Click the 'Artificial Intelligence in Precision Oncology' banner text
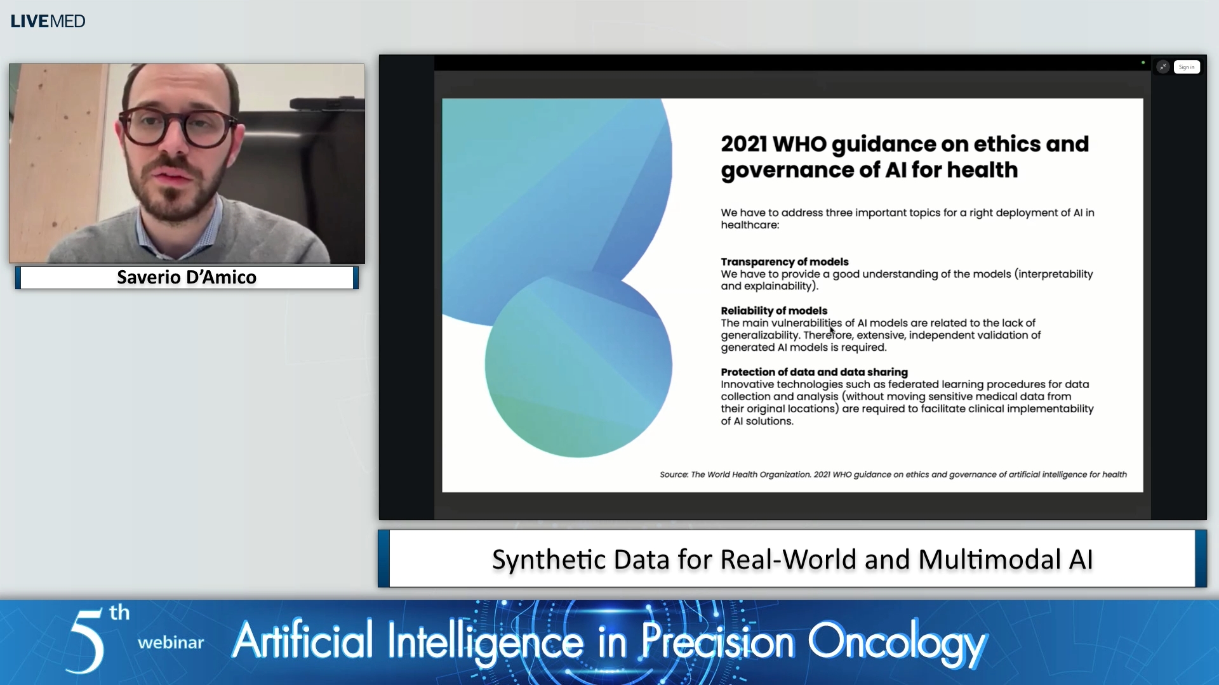This screenshot has height=685, width=1219. (x=609, y=642)
